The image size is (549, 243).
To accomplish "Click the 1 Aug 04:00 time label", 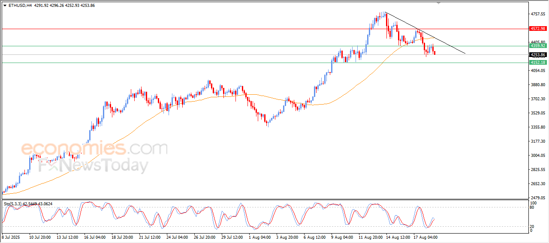I will [x=260, y=237].
